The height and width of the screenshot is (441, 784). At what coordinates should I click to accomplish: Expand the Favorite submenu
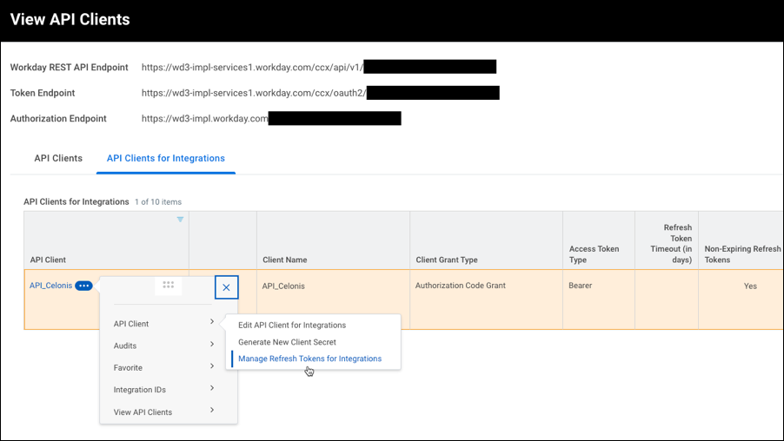pos(163,367)
